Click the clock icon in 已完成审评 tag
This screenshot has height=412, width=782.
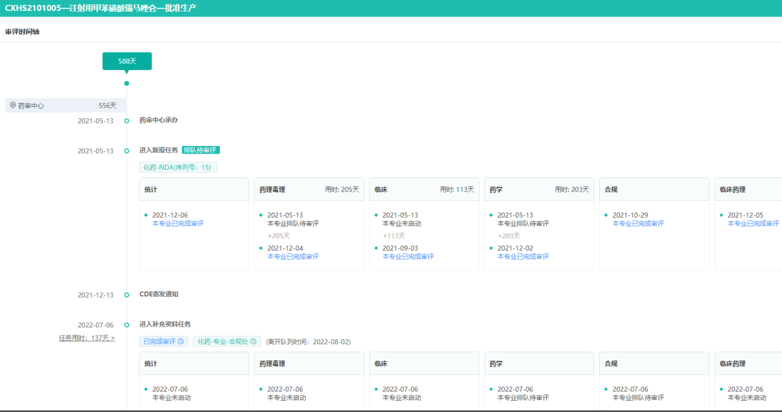click(181, 342)
